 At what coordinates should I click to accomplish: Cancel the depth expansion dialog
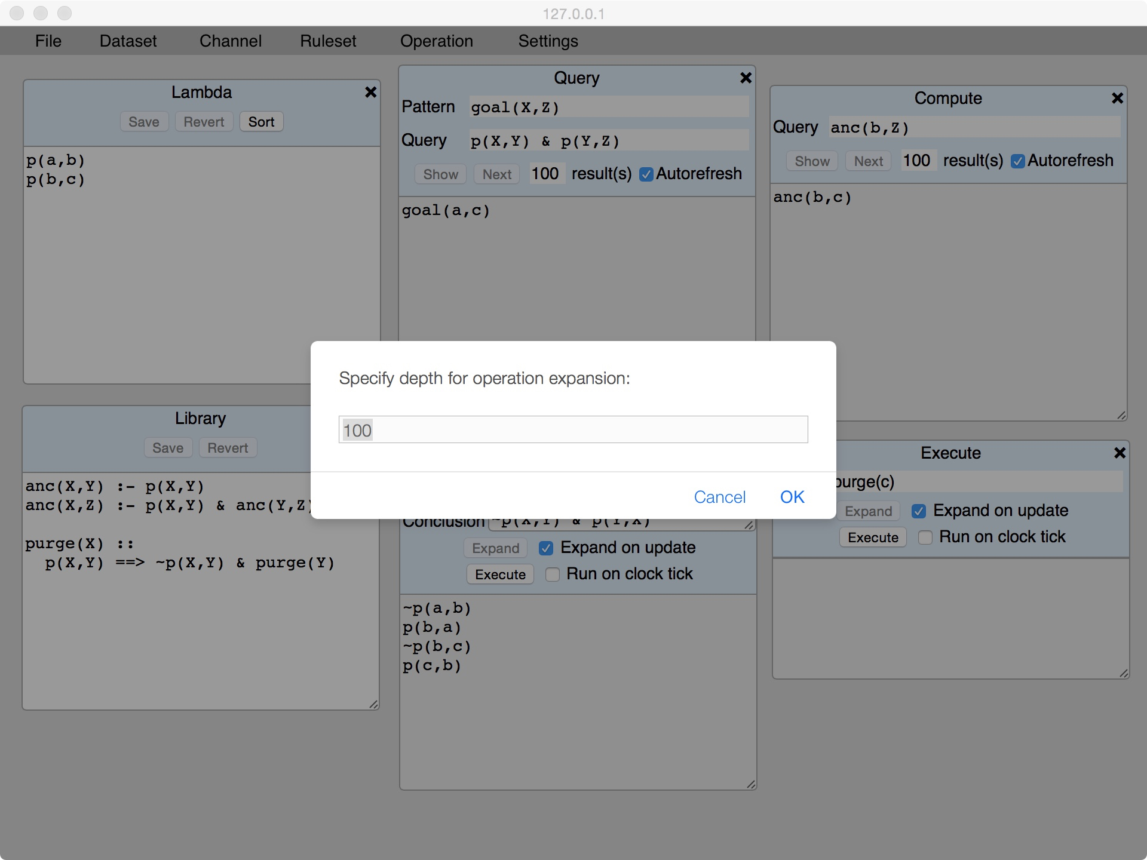point(719,497)
